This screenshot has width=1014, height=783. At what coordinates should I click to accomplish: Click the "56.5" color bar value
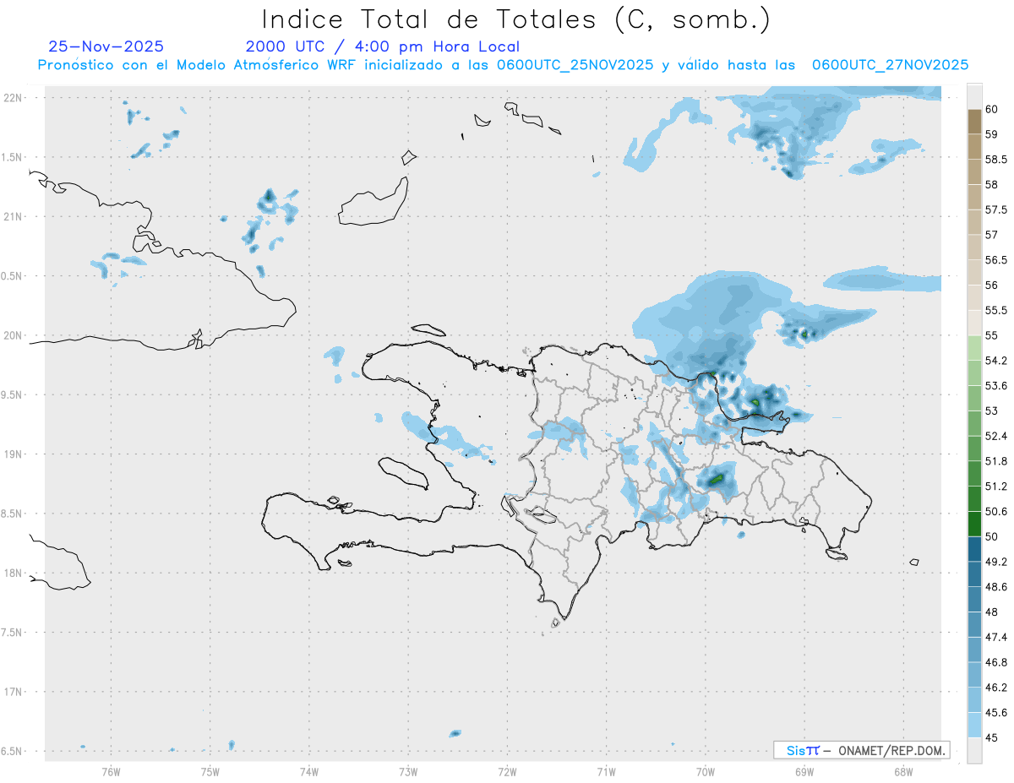(997, 260)
